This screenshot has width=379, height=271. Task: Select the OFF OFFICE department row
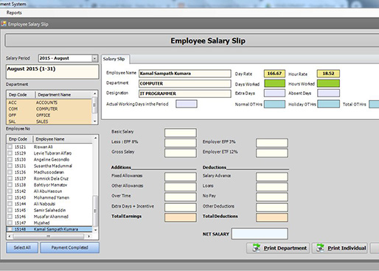click(49, 116)
